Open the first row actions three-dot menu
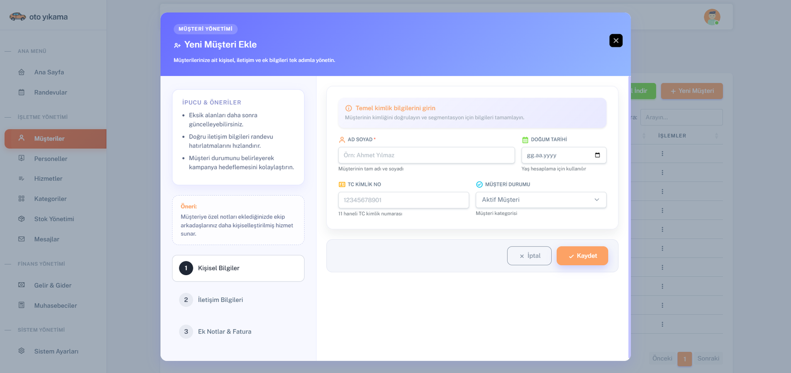Viewport: 791px width, 373px height. (662, 154)
